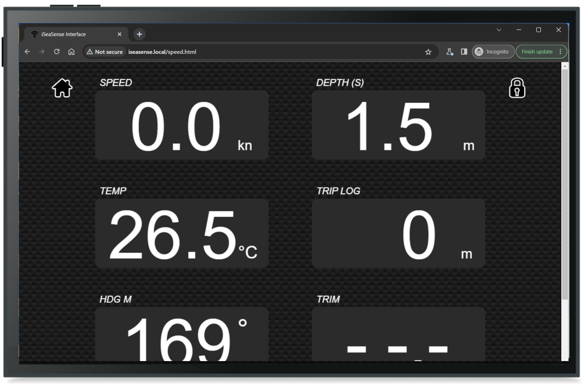Open the Chrome Labs flask icon
This screenshot has height=384, width=583.
pyautogui.click(x=449, y=52)
